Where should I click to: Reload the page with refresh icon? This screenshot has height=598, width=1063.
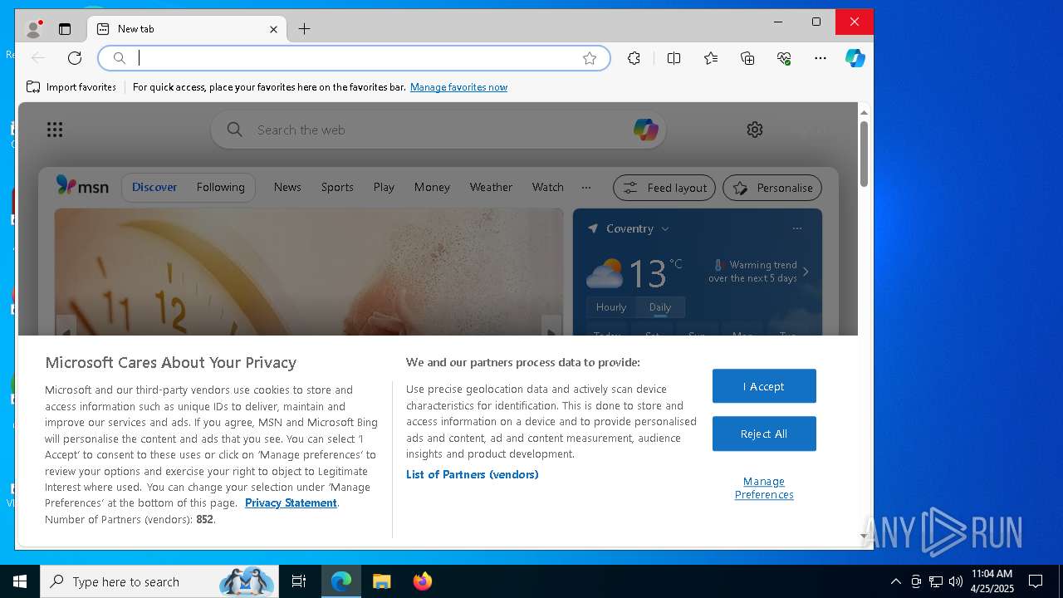[75, 58]
